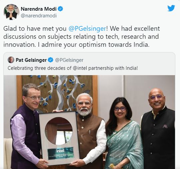The height and width of the screenshot is (169, 180).
Task: Click the Twitter bird logo
Action: pos(171,8)
